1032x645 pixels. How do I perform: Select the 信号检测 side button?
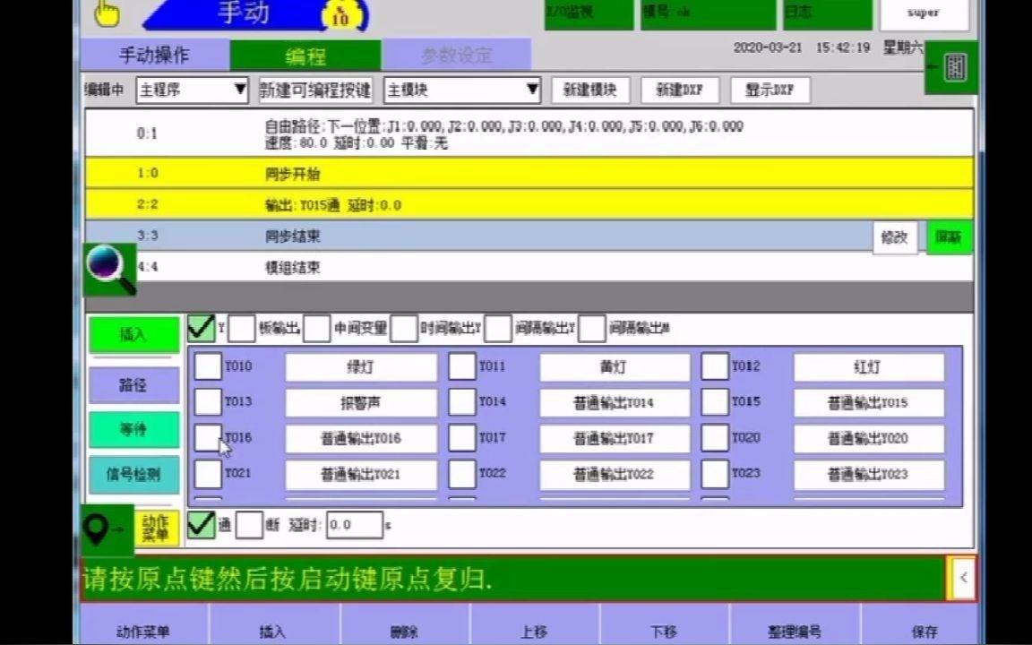click(x=133, y=475)
